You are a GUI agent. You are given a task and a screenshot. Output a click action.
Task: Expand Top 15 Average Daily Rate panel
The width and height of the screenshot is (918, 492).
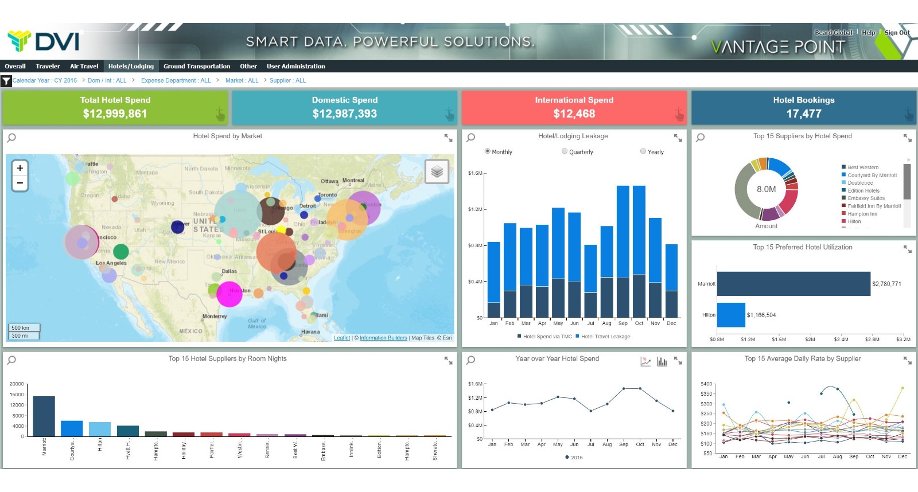[x=908, y=360]
